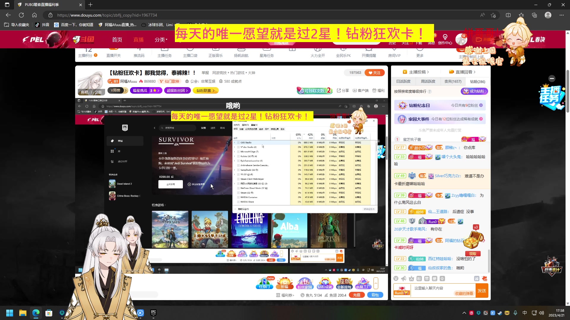The image size is (570, 320).
Task: Open the Windows Start menu
Action: 10,313
